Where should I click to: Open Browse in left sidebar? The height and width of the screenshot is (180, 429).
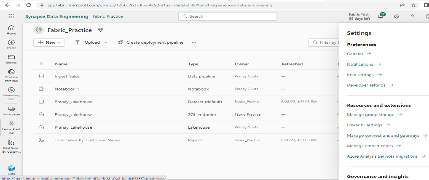11,59
